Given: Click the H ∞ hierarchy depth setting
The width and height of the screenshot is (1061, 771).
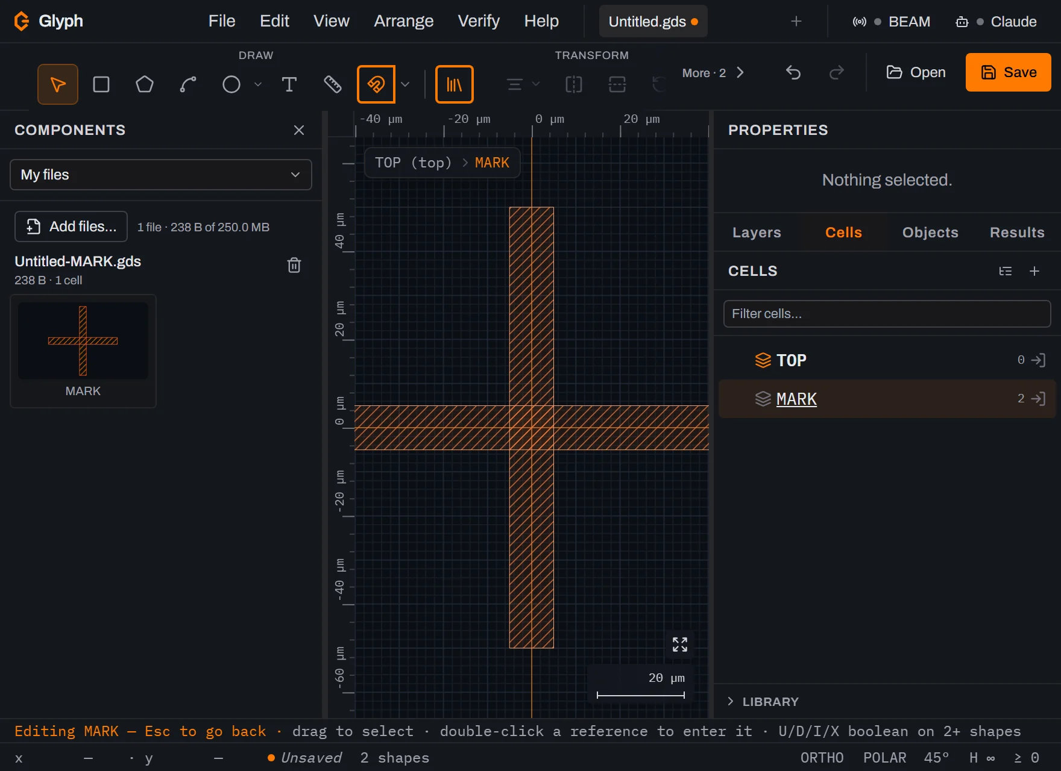Looking at the screenshot, I should pos(982,758).
